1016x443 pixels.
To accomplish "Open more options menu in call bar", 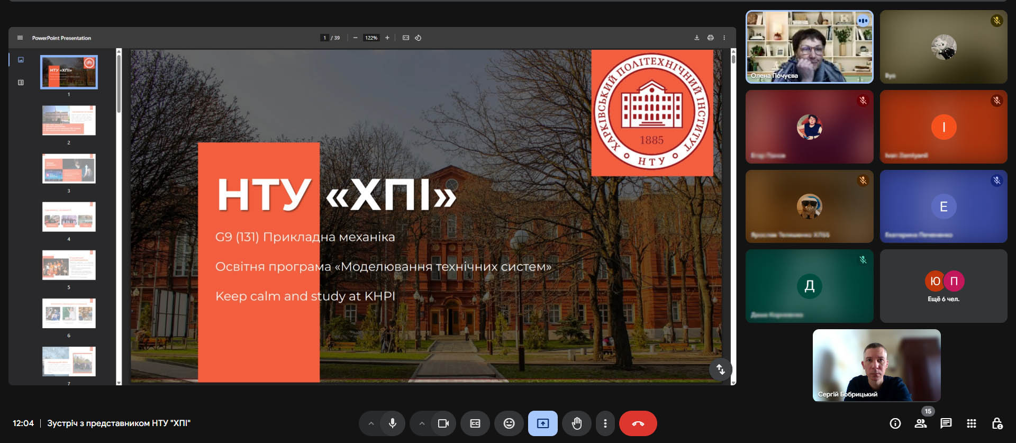I will click(x=605, y=423).
